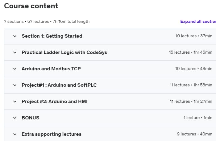Open chevron for Extra supporting lectures
The width and height of the screenshot is (216, 141).
(15, 134)
